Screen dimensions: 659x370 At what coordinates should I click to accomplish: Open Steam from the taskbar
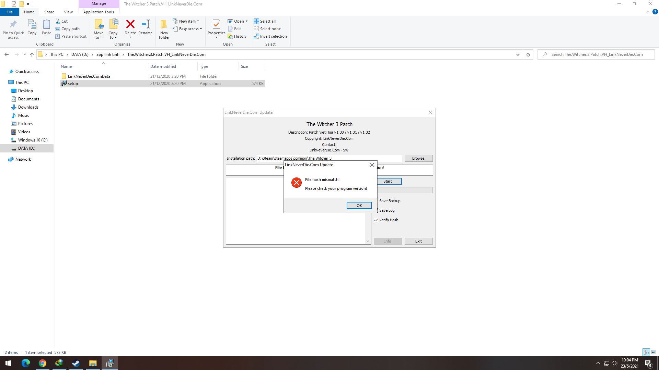pyautogui.click(x=76, y=363)
